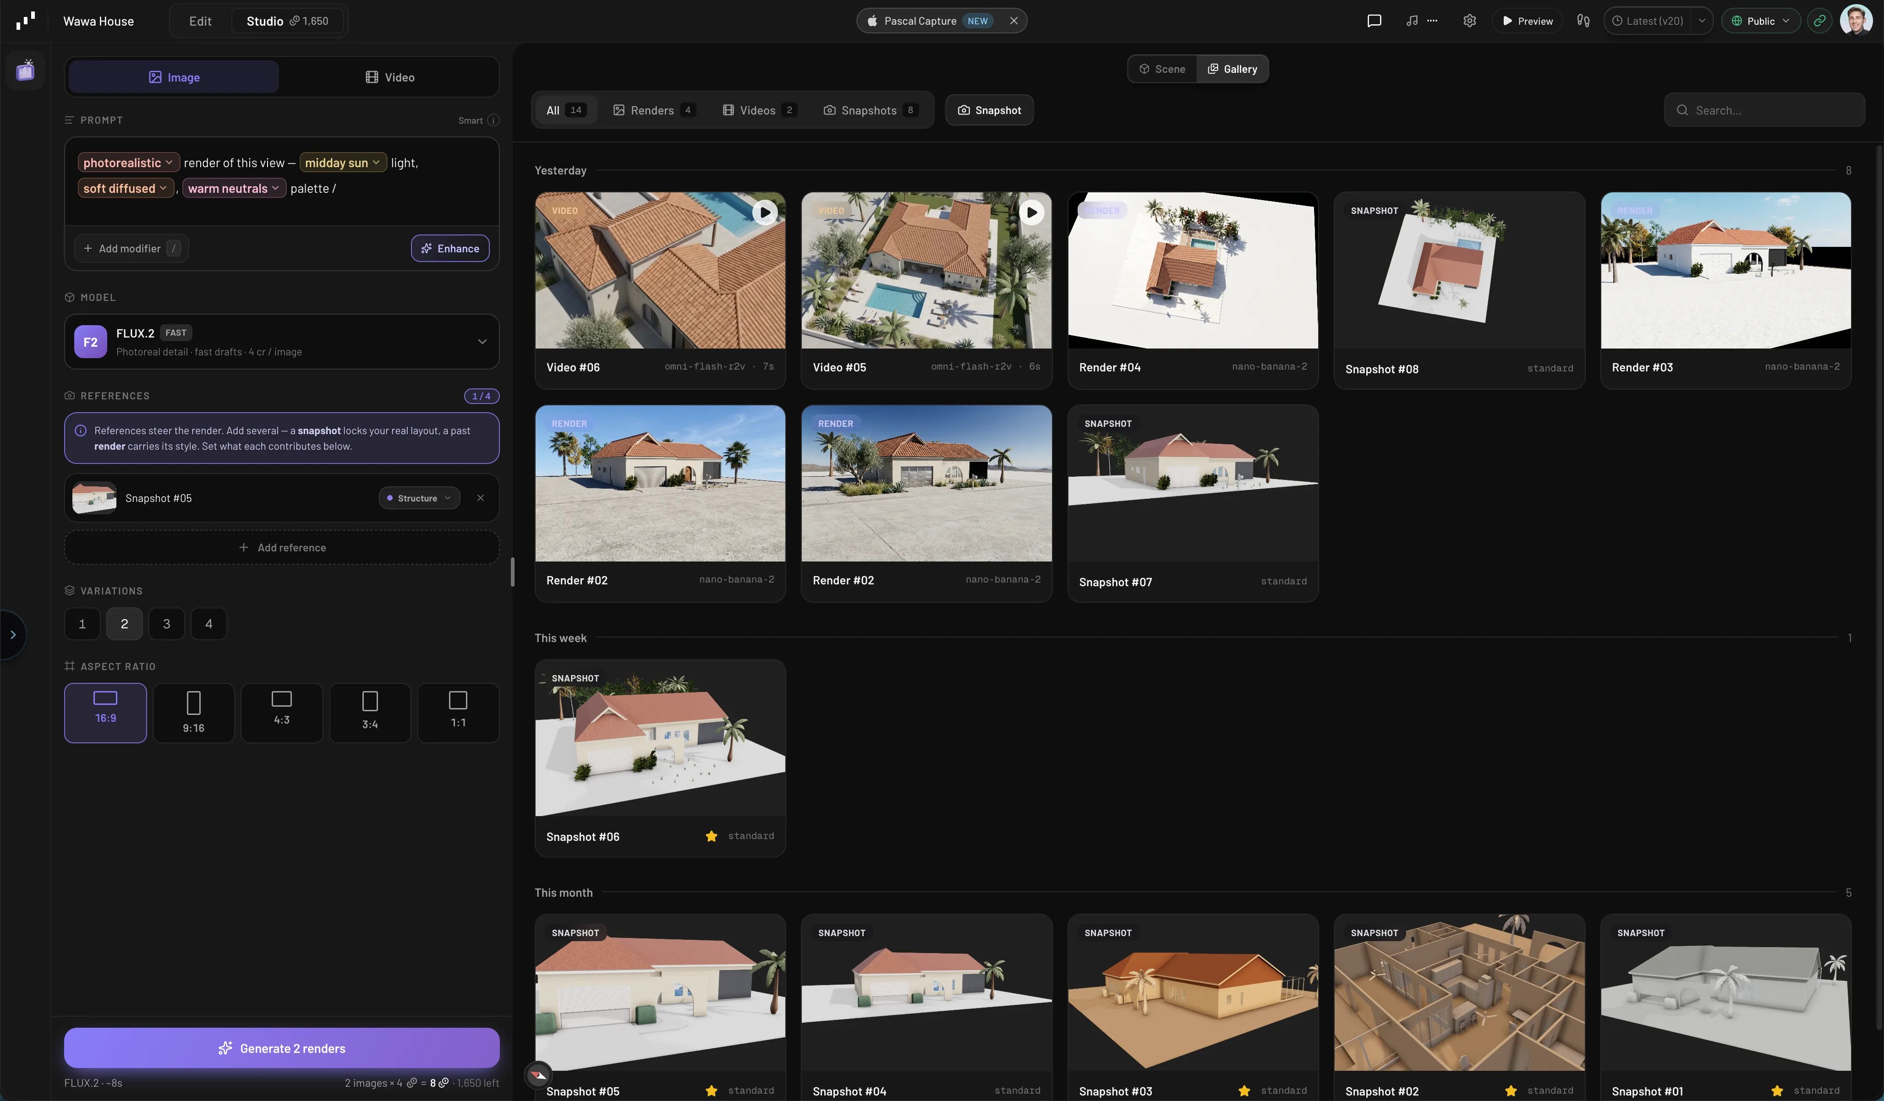1884x1101 pixels.
Task: Filter gallery by Videos
Action: 760,111
